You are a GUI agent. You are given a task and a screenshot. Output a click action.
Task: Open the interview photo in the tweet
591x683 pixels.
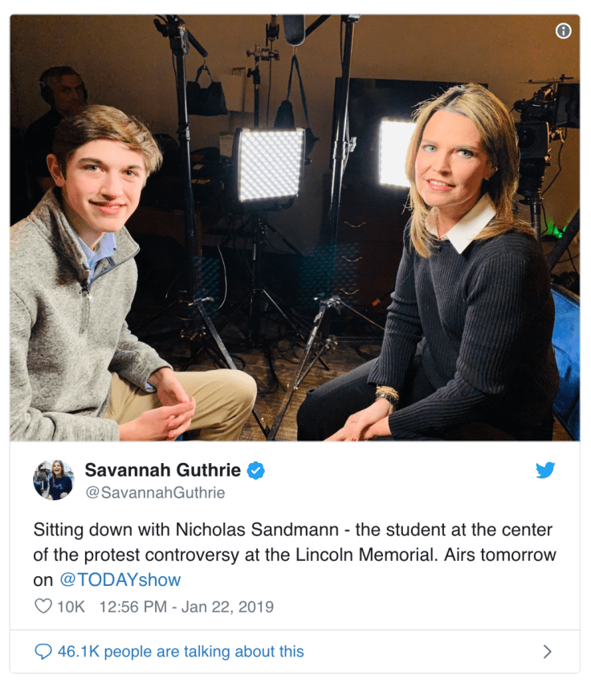[295, 228]
